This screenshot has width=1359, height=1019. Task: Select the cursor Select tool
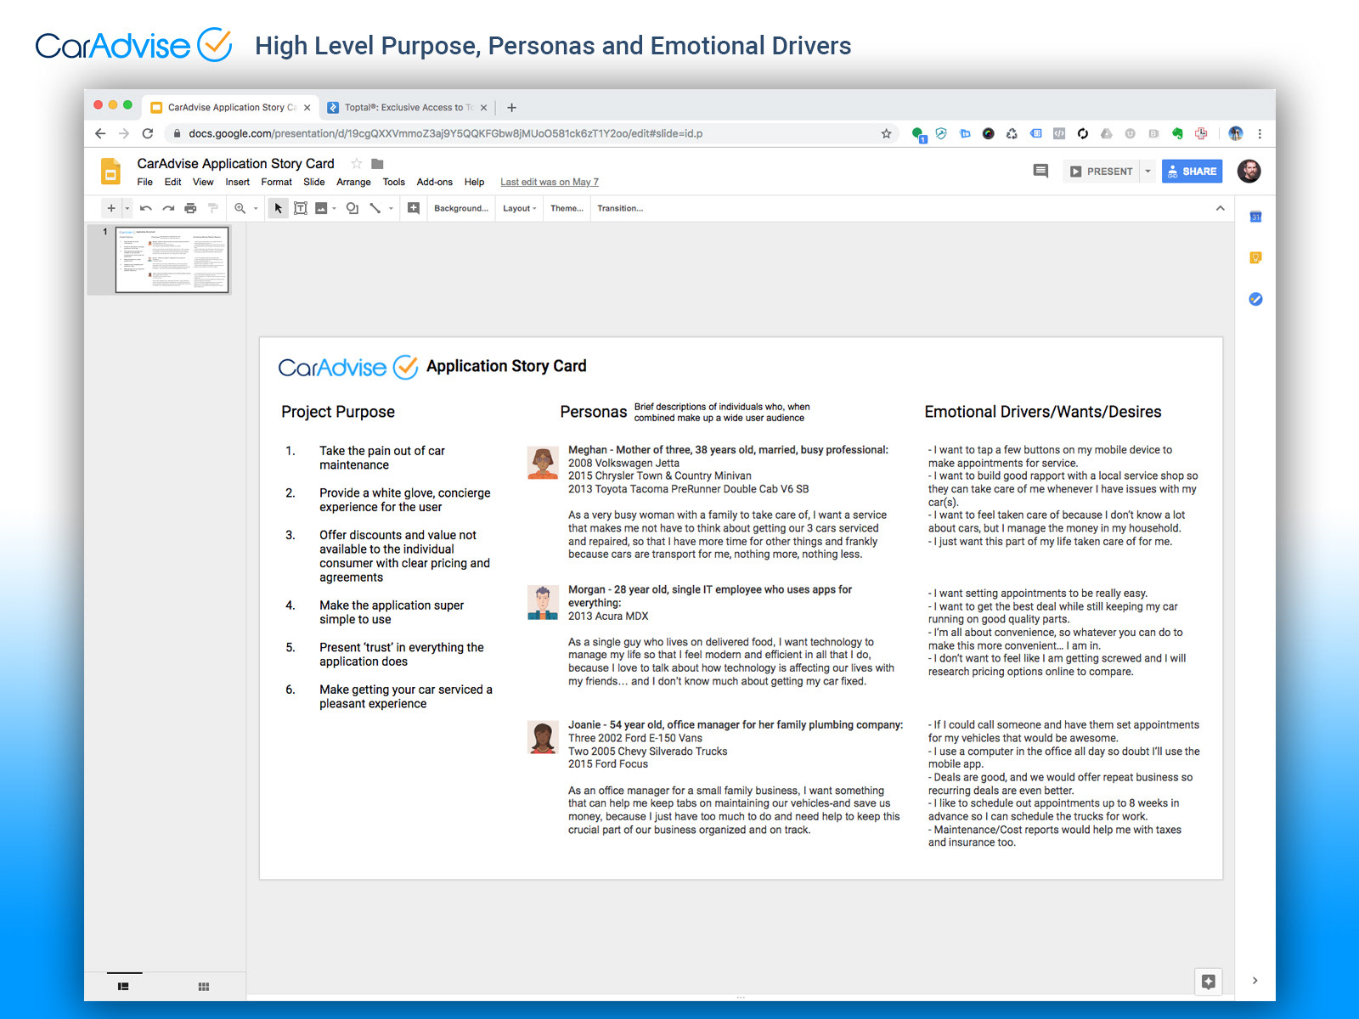[278, 208]
